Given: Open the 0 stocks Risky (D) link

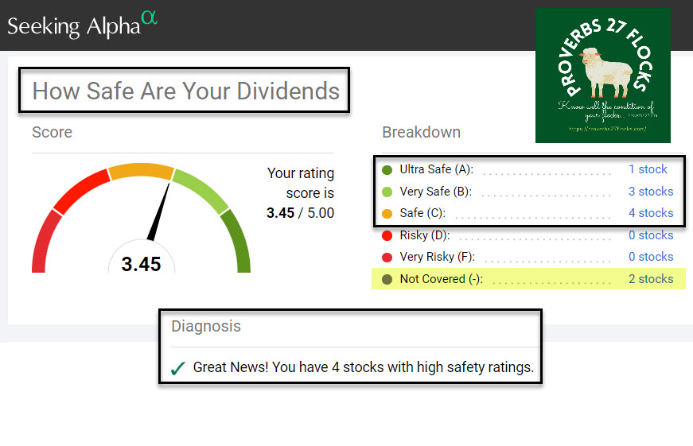Looking at the screenshot, I should [651, 235].
